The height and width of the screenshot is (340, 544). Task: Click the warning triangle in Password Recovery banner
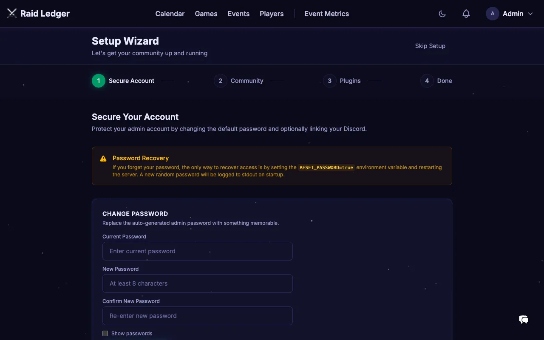tap(103, 158)
